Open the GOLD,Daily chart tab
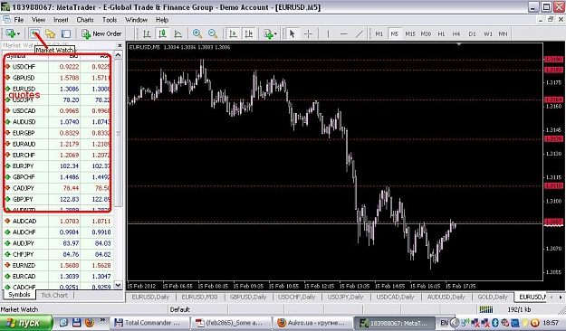This screenshot has height=331, width=566. point(493,298)
